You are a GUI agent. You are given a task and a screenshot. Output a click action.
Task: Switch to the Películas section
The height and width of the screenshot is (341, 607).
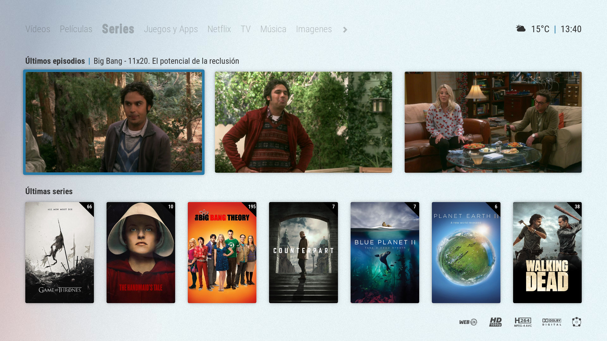pos(76,29)
